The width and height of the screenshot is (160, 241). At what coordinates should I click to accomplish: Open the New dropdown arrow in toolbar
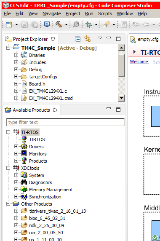point(16,24)
